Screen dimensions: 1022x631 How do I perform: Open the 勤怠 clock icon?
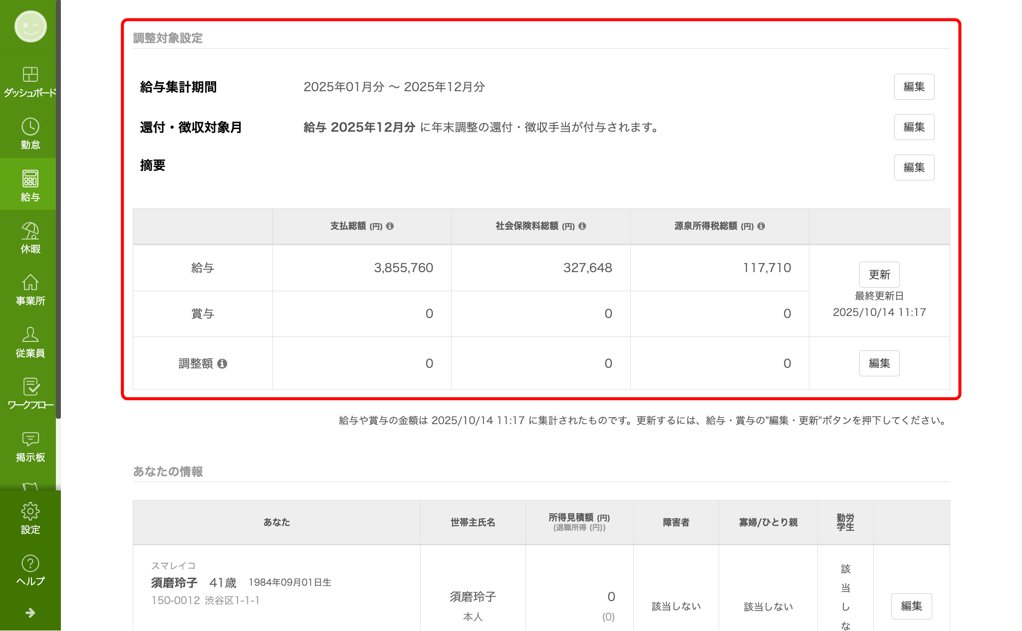pyautogui.click(x=30, y=127)
